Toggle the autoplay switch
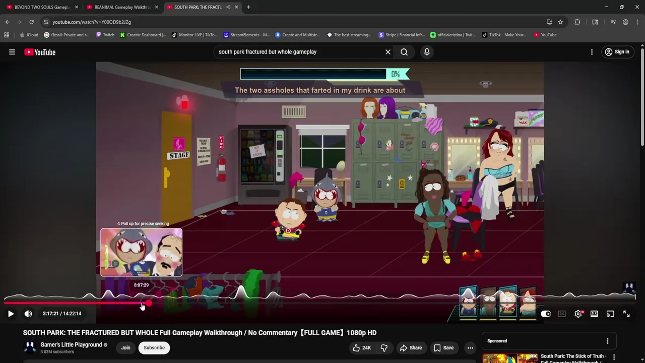The height and width of the screenshot is (363, 645). click(546, 314)
